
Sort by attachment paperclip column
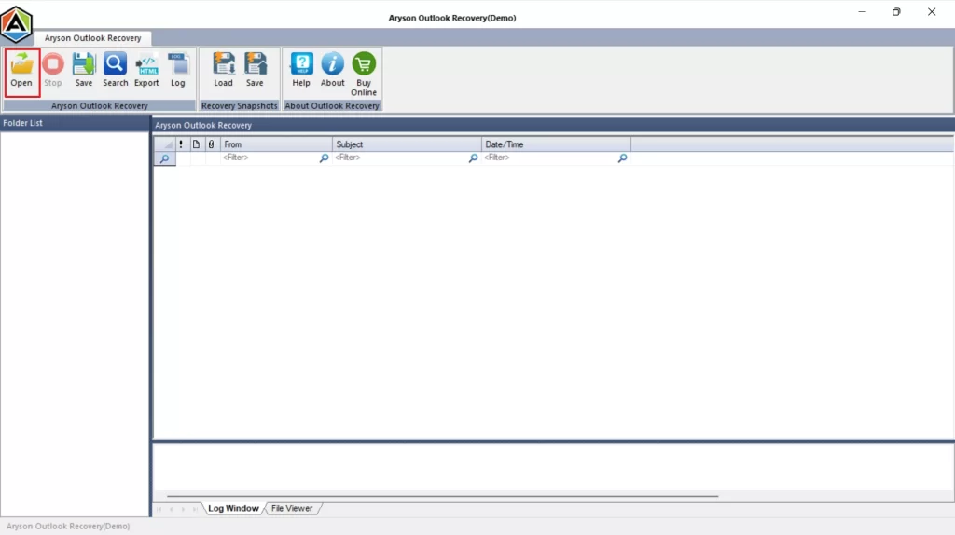click(212, 144)
